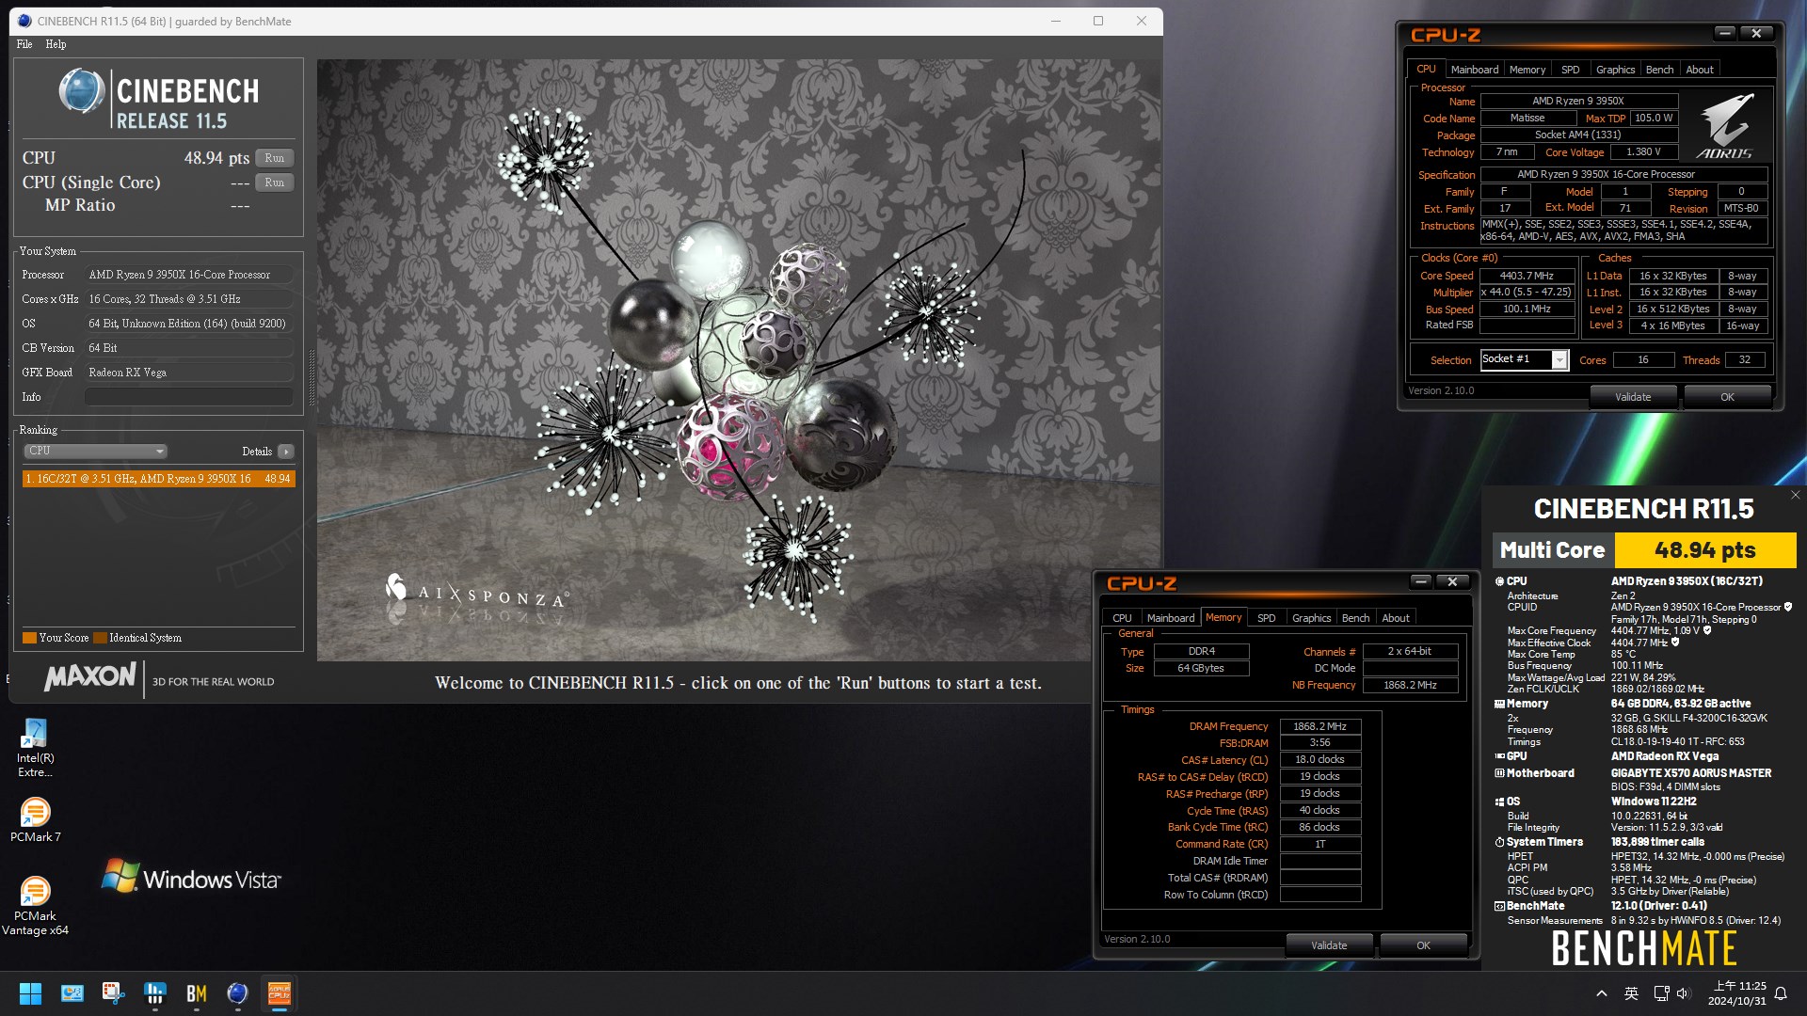Switch to Bench tab in upper CPU-Z
The image size is (1807, 1016).
click(x=1659, y=70)
